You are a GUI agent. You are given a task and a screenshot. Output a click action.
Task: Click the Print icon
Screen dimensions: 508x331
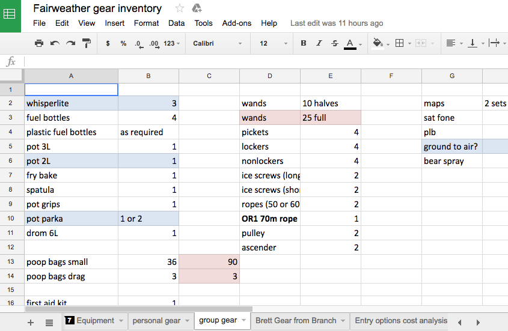pyautogui.click(x=39, y=43)
